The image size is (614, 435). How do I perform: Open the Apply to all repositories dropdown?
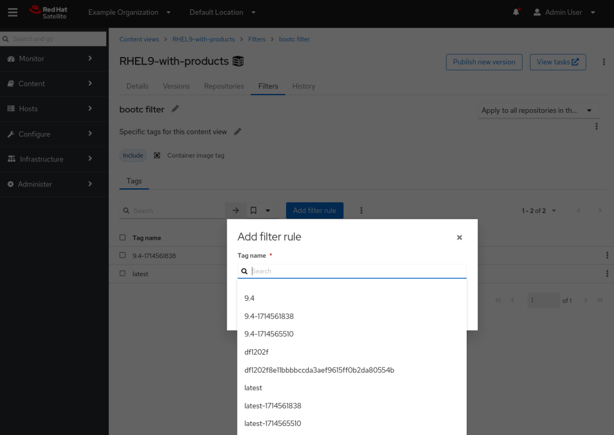(538, 110)
